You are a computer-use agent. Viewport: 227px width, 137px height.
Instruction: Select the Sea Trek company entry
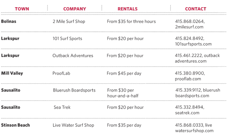(62, 107)
